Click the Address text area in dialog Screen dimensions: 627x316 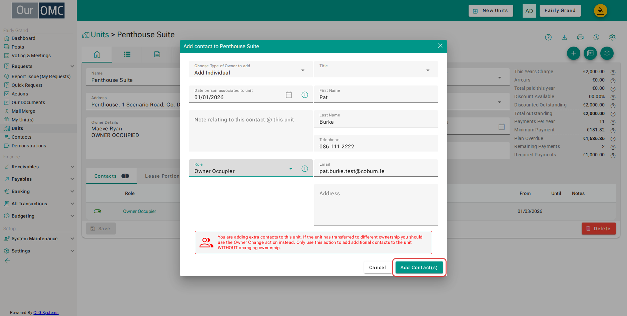click(x=376, y=205)
